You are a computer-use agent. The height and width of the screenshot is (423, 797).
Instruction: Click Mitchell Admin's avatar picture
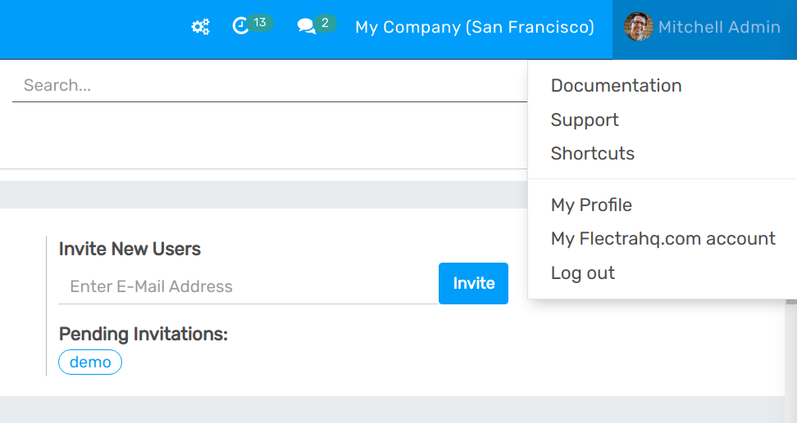638,27
